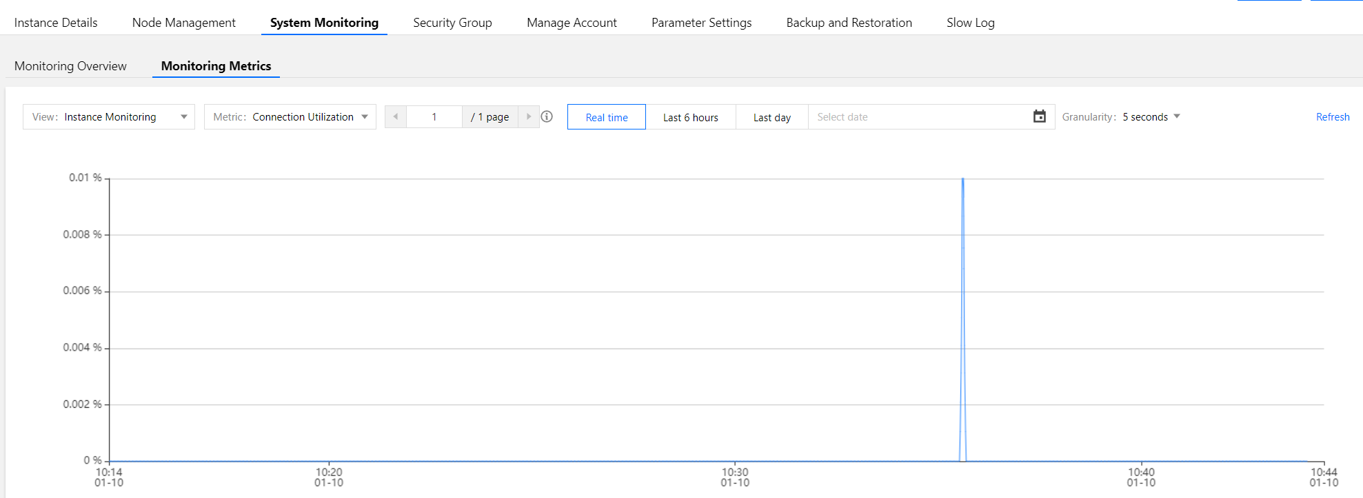
Task: Select the Real time range option
Action: [606, 117]
